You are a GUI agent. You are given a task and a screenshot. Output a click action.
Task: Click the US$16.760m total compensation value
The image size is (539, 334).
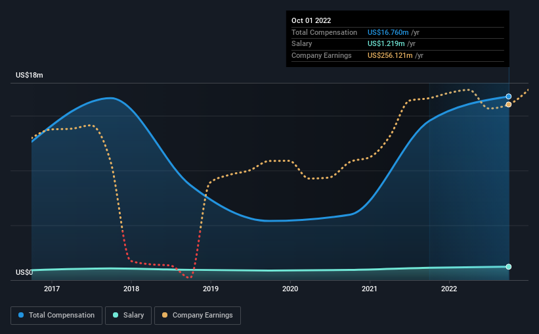click(x=388, y=32)
